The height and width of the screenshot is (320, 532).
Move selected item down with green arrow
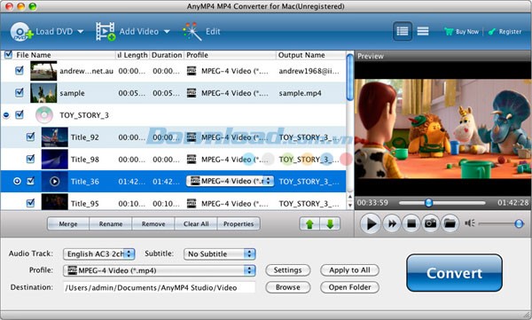click(x=330, y=224)
